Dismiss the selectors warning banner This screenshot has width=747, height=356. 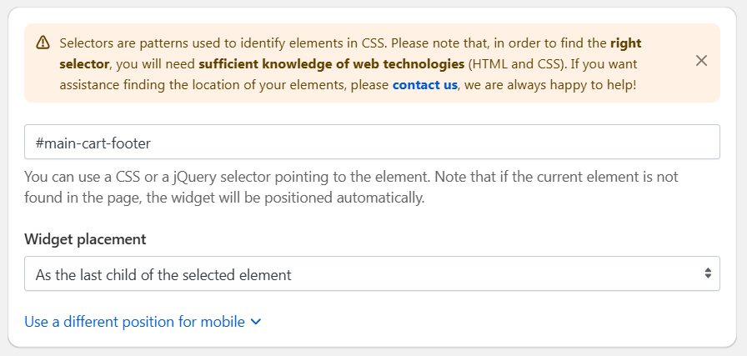[701, 61]
